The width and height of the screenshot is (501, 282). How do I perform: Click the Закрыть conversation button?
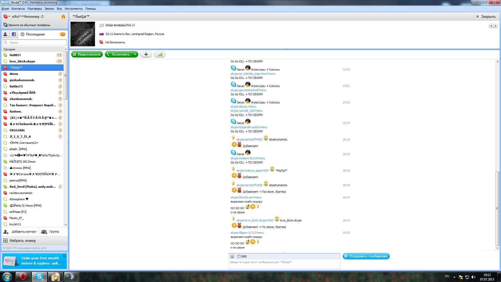(486, 16)
